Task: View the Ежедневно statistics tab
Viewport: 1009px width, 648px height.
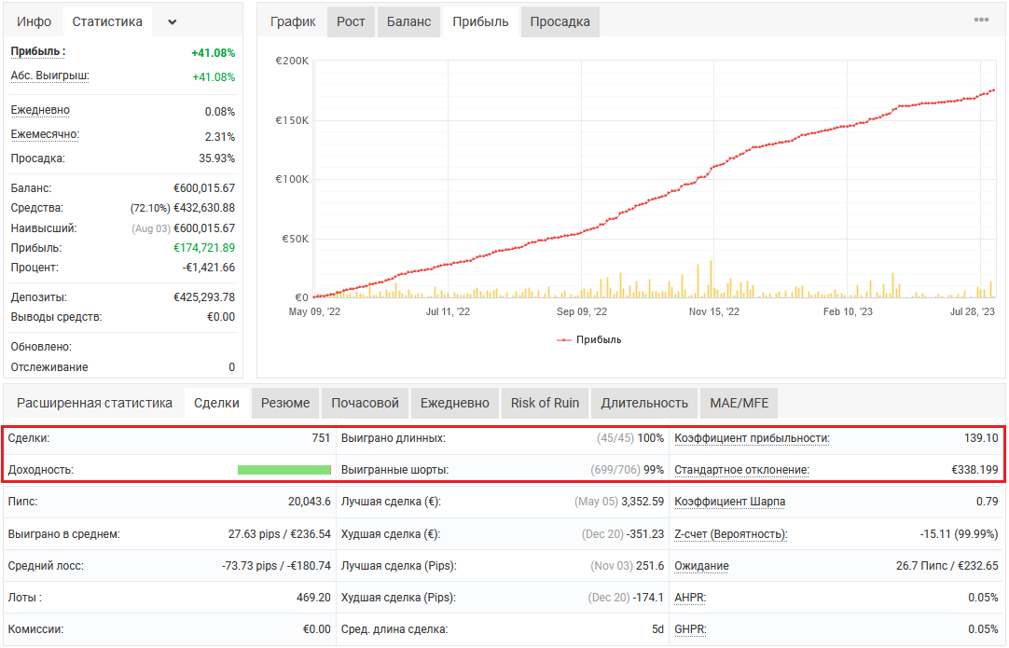Action: 455,403
